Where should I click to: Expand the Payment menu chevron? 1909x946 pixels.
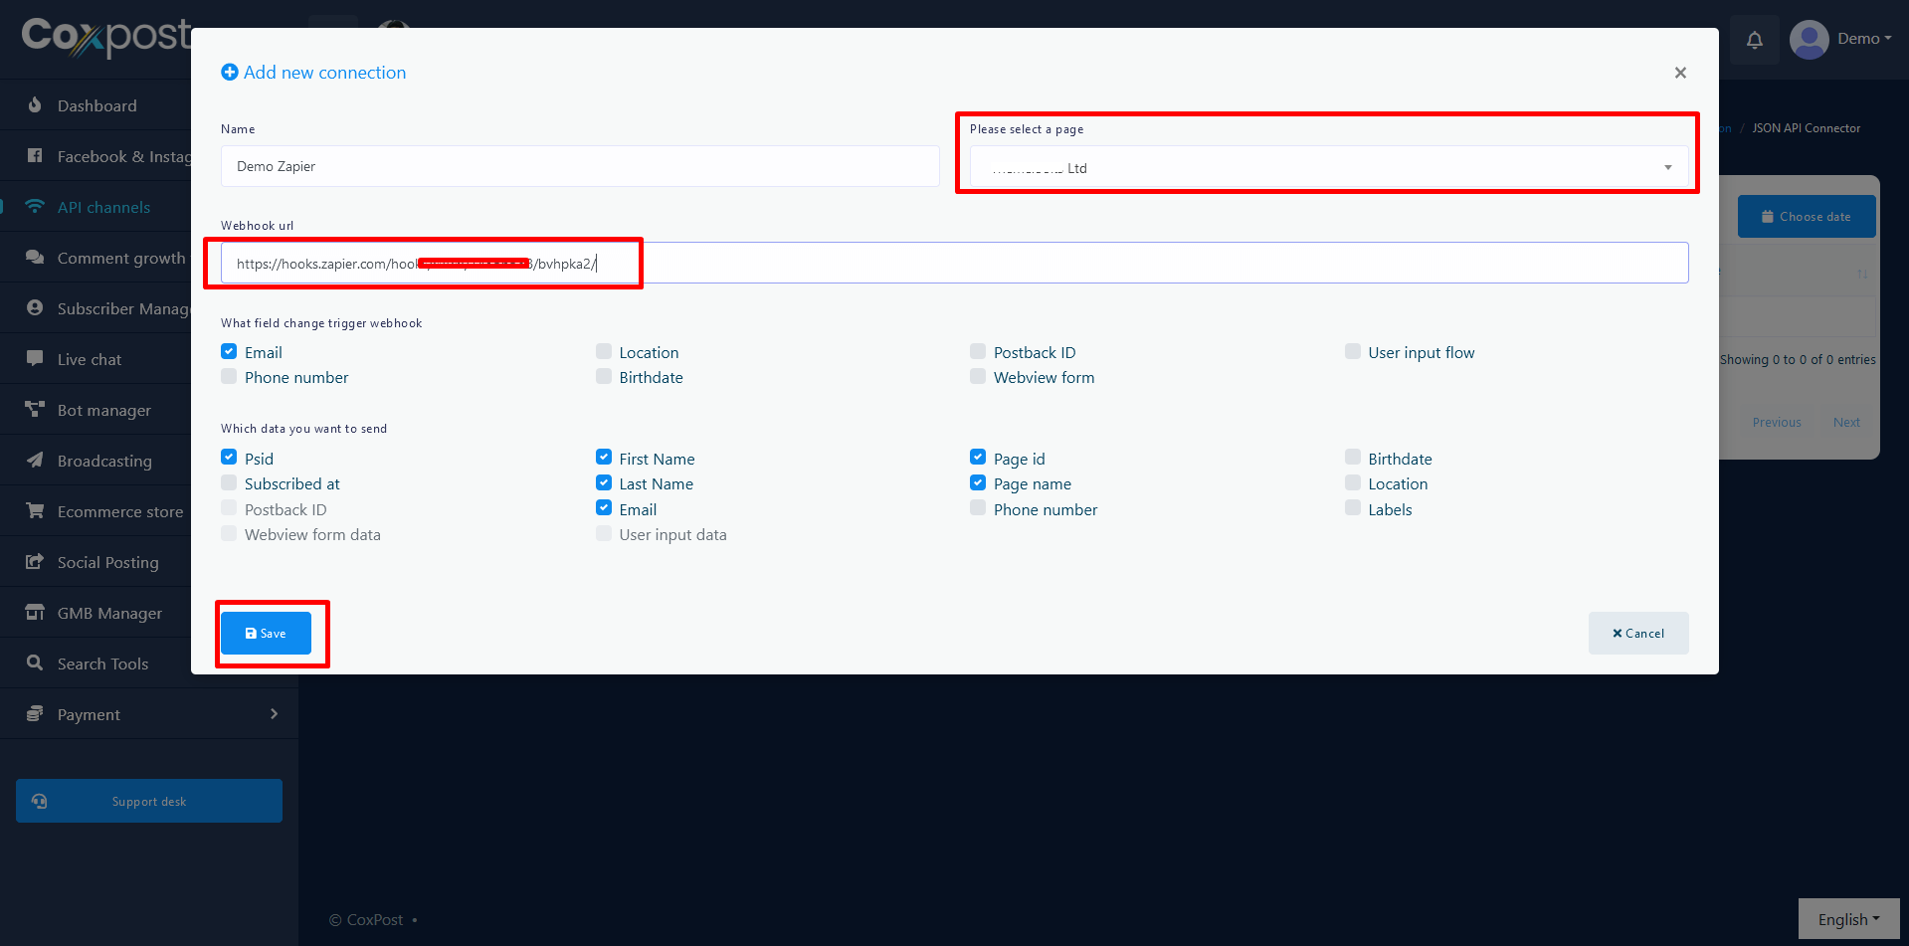pos(274,714)
